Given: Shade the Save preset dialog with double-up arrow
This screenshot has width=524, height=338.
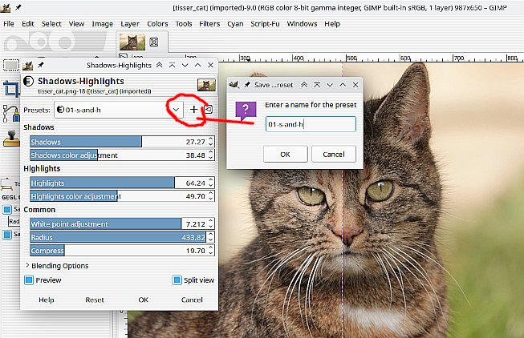Looking at the screenshot, I should 304,85.
